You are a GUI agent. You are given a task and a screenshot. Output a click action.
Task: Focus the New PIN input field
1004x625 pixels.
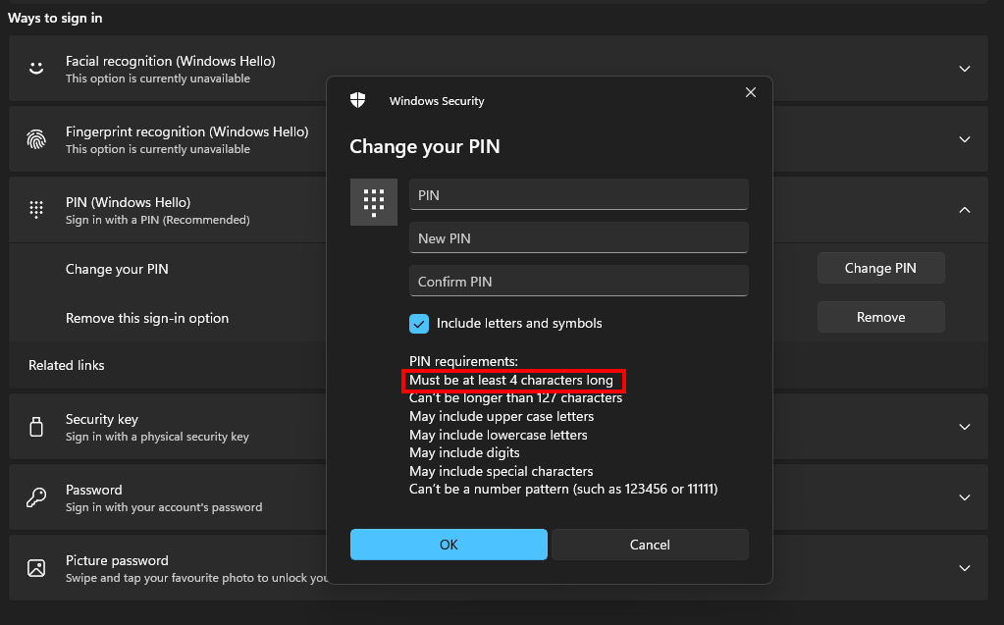click(579, 237)
